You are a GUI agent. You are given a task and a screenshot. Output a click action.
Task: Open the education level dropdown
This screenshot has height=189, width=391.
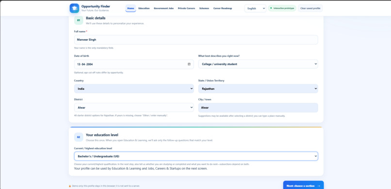[x=196, y=157]
